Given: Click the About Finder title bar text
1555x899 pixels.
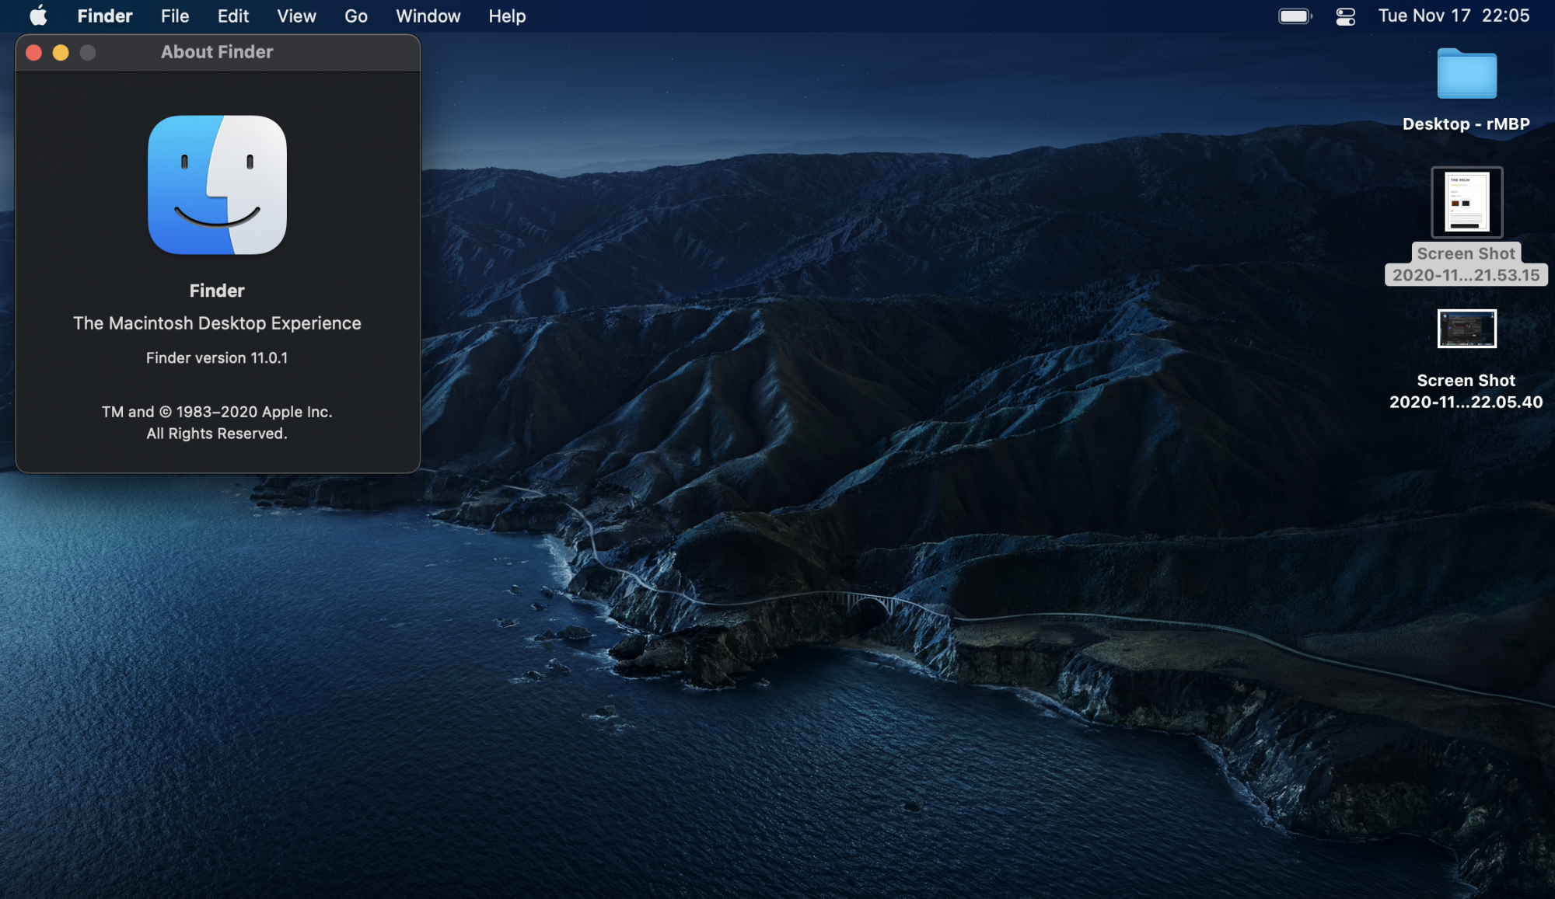Looking at the screenshot, I should [217, 52].
